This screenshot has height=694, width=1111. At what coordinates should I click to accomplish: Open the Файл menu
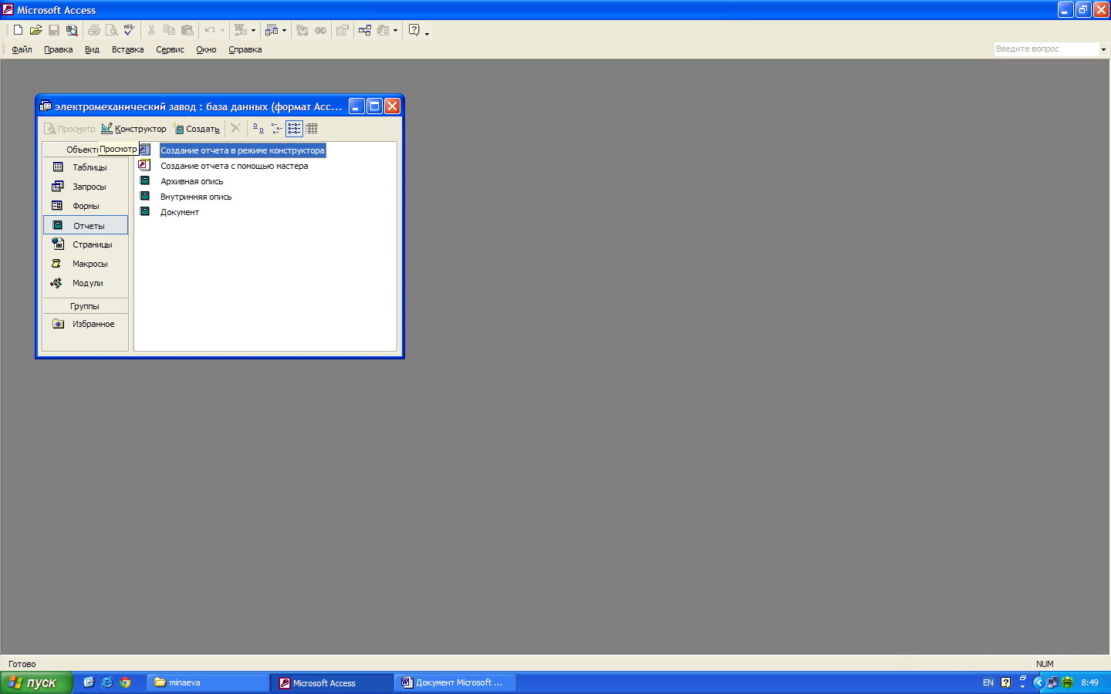[22, 49]
